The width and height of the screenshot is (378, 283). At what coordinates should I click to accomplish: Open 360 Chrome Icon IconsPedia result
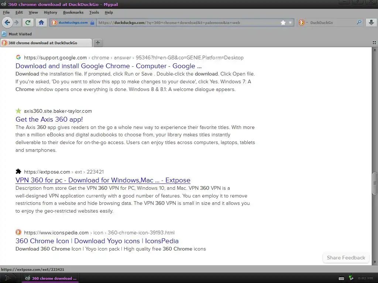[97, 241]
